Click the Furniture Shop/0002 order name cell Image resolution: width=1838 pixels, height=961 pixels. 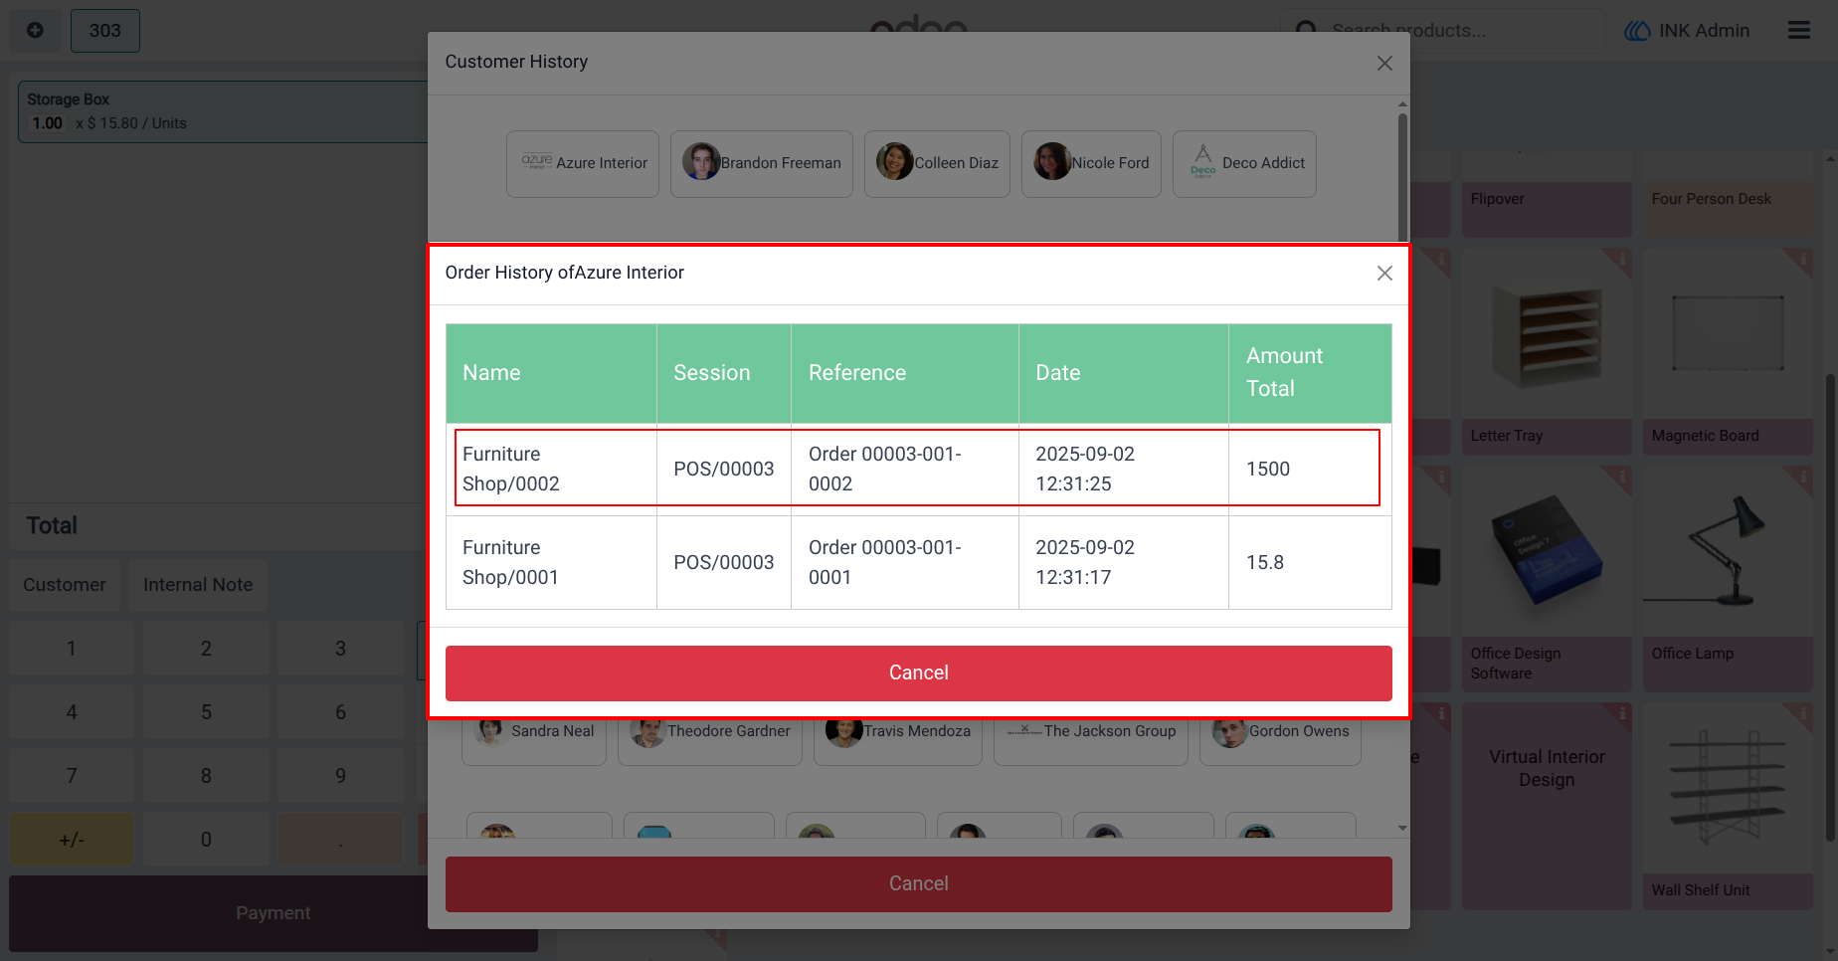coord(551,470)
